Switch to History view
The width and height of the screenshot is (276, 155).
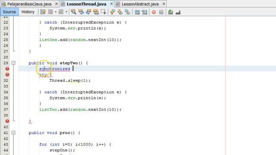pyautogui.click(x=28, y=12)
